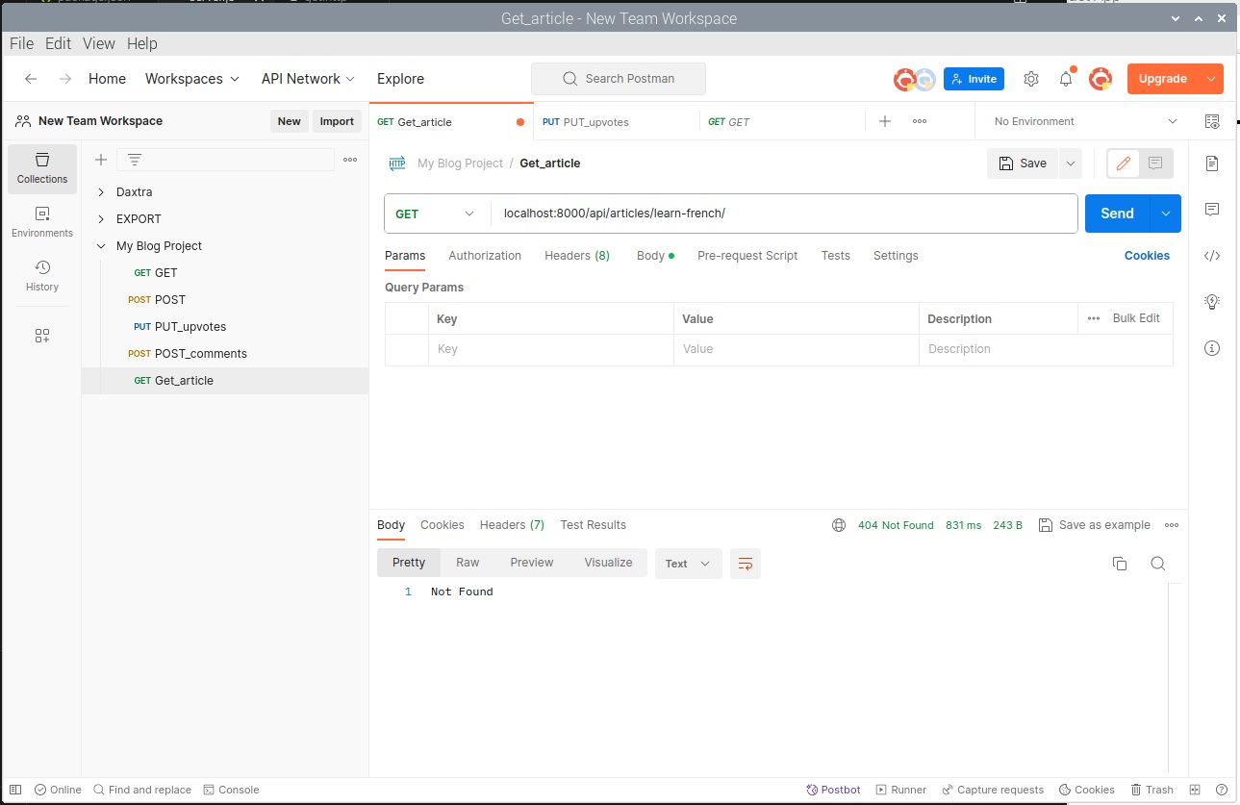Viewport: 1240px width, 805px height.
Task: Click the query param Key field
Action: (x=550, y=349)
